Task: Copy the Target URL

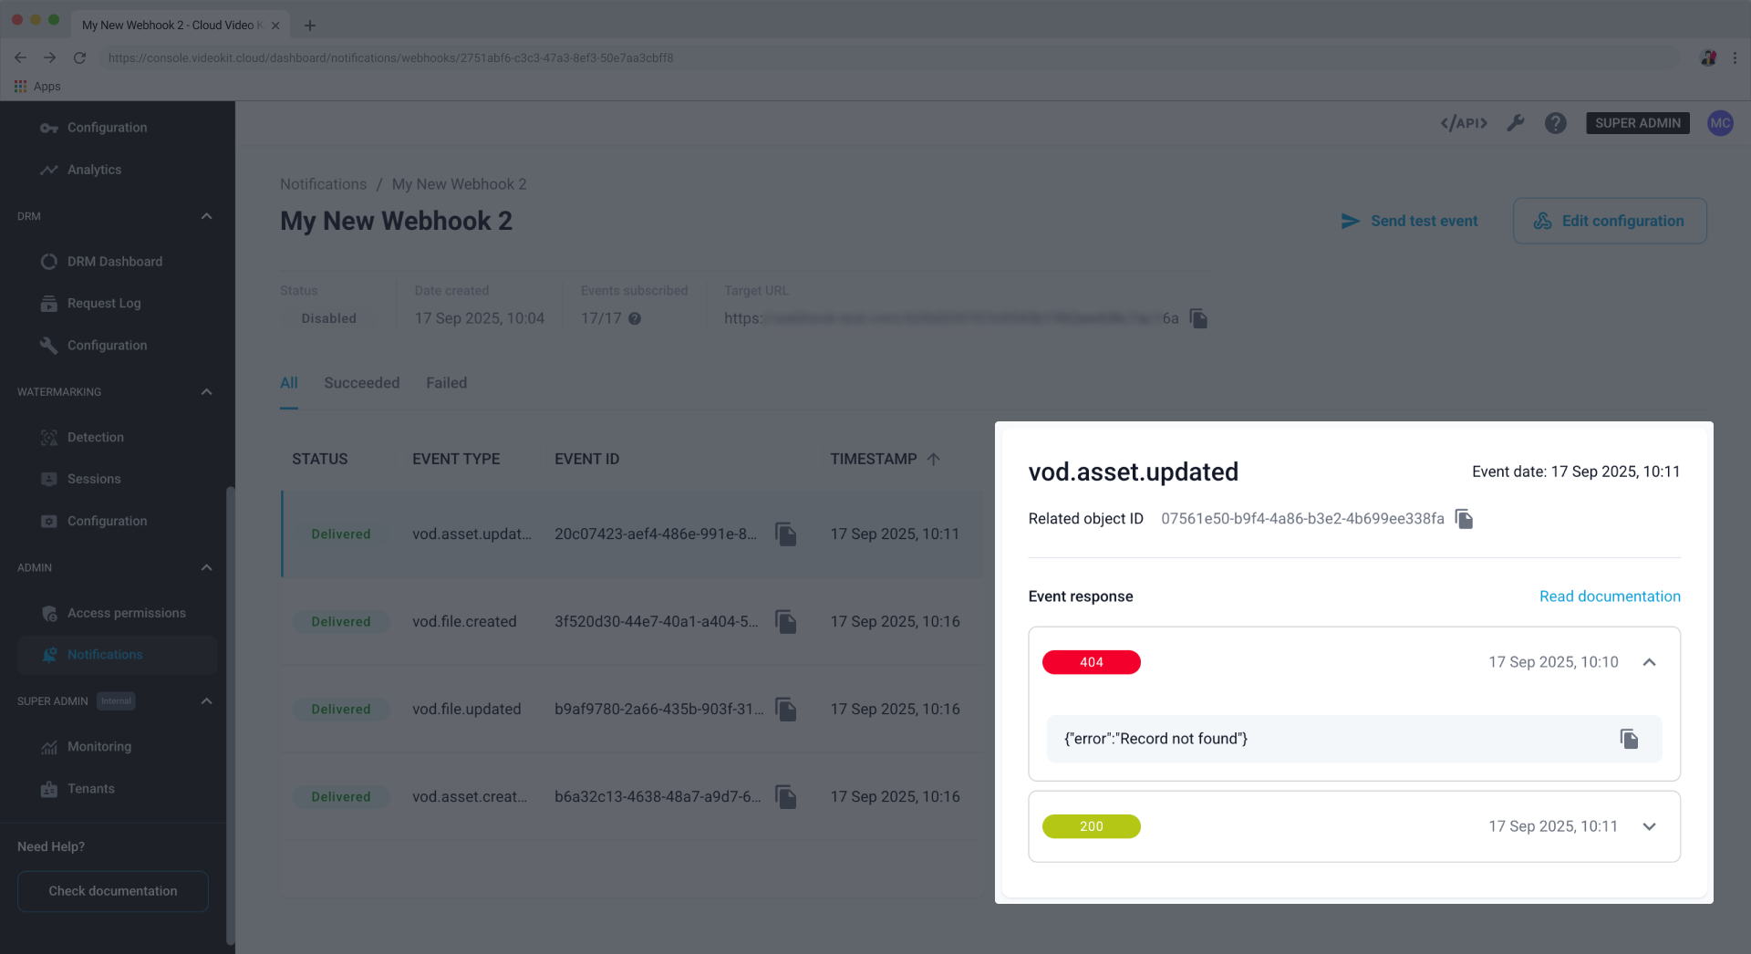Action: pos(1198,318)
